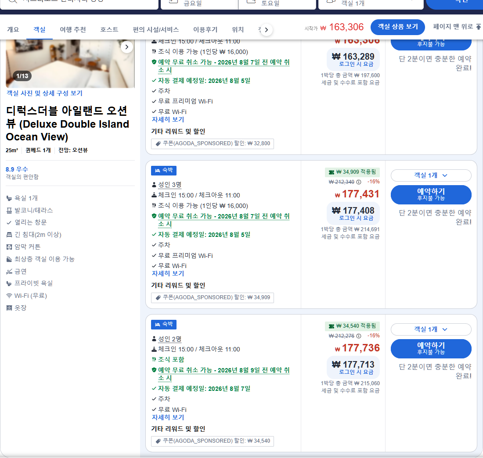Image resolution: width=483 pixels, height=458 pixels.
Task: Click 성인 3명 occupancy text
Action: (x=170, y=185)
